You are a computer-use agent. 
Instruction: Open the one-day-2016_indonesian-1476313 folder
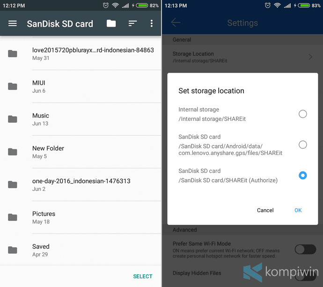[81, 185]
